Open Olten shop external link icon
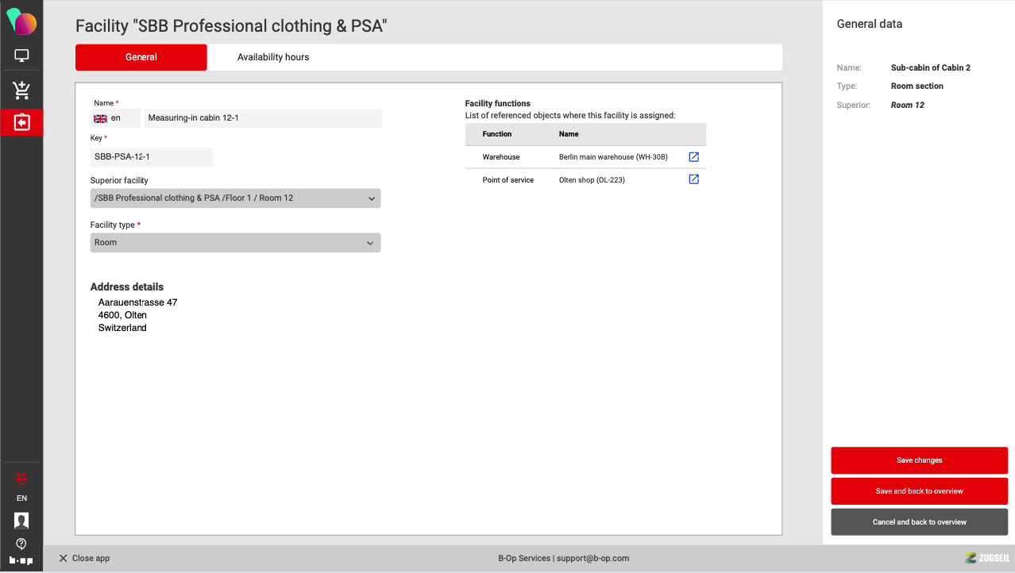Screen dimensions: 1015x573 click(693, 179)
